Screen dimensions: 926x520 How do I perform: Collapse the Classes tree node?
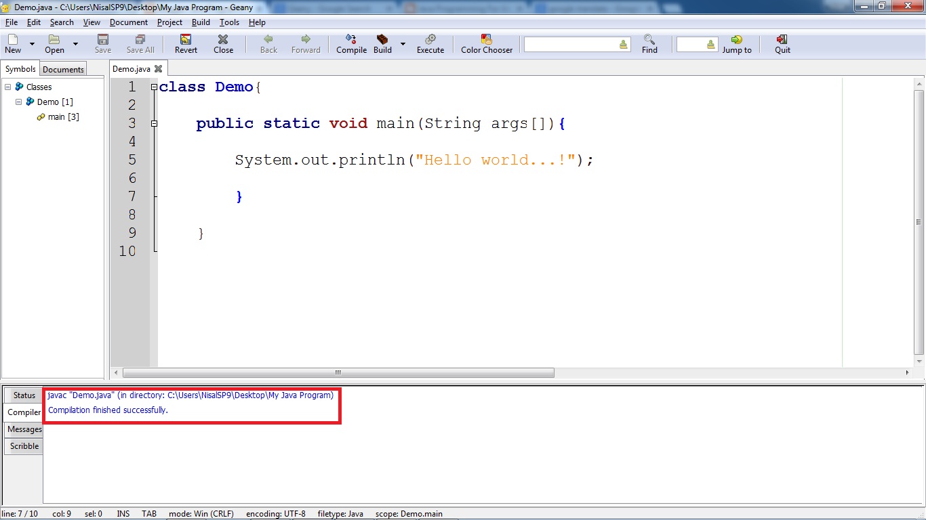[x=7, y=87]
